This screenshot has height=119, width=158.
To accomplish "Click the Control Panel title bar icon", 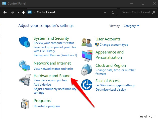I will click(4, 3).
